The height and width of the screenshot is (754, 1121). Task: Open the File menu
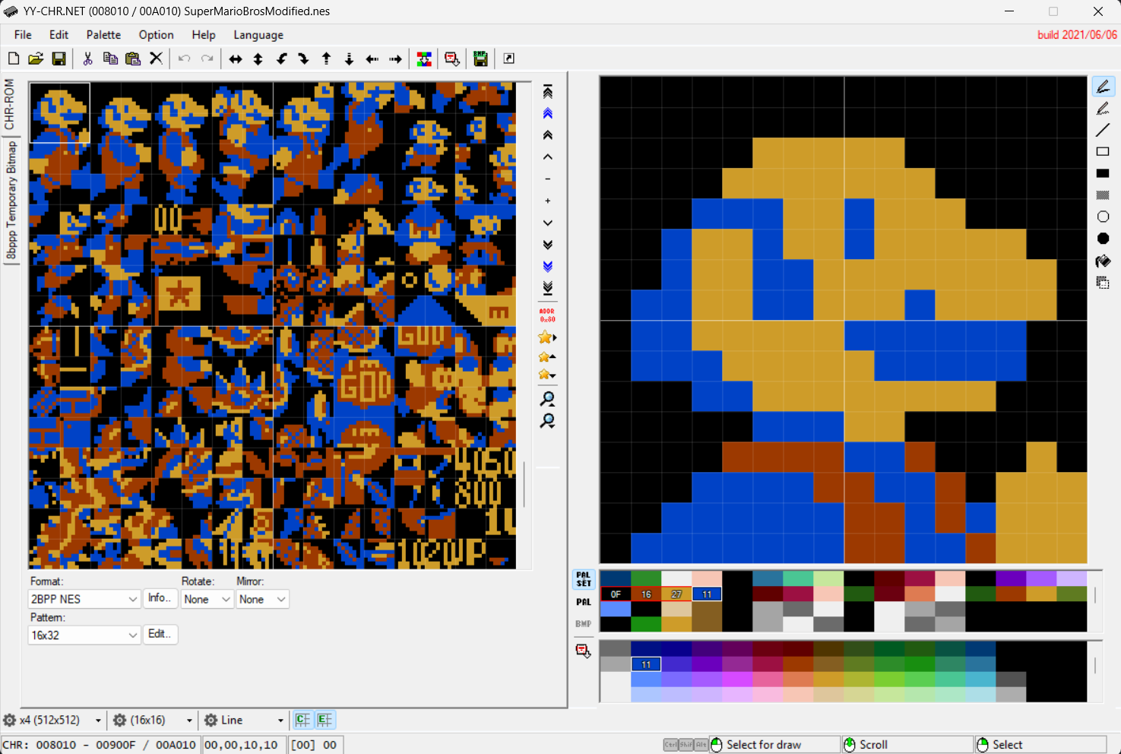pyautogui.click(x=23, y=35)
